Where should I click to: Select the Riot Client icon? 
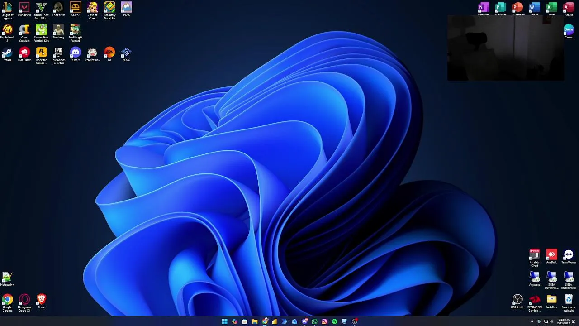point(24,55)
